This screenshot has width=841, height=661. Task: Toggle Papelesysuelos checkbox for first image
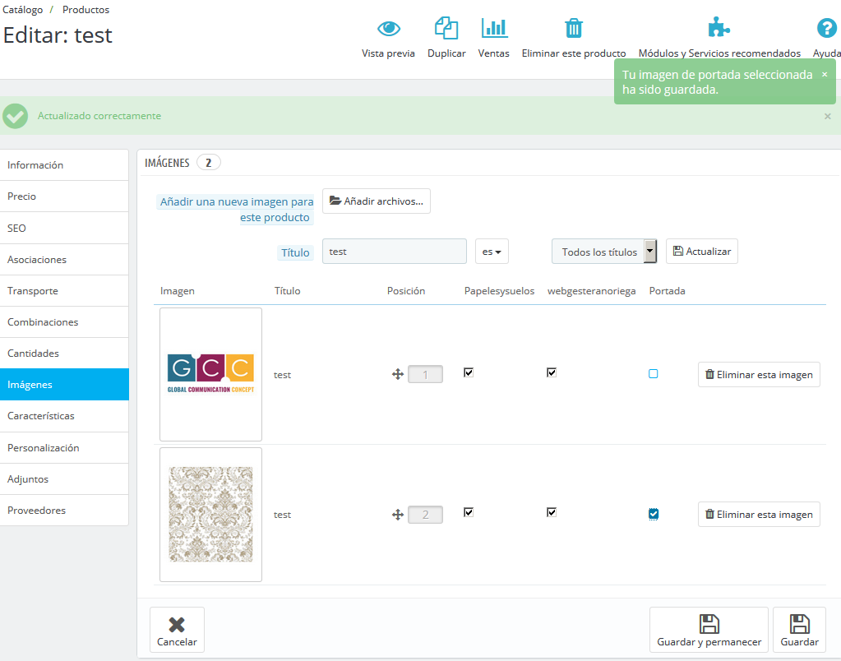(469, 372)
